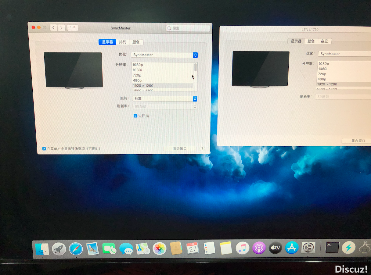Open Reminders list icon in Dock

pos(210,248)
